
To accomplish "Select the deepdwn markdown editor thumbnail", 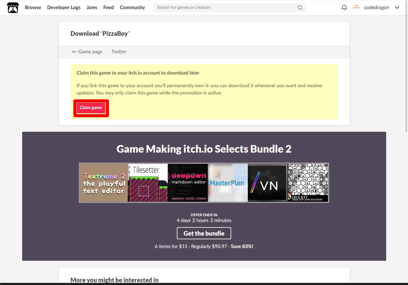I will click(x=188, y=183).
